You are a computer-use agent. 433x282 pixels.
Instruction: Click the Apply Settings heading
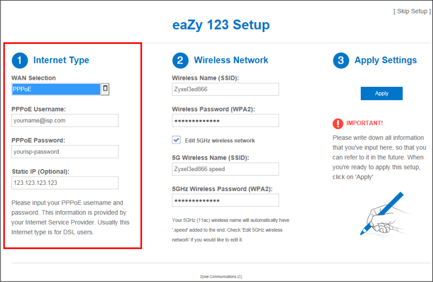coord(386,60)
